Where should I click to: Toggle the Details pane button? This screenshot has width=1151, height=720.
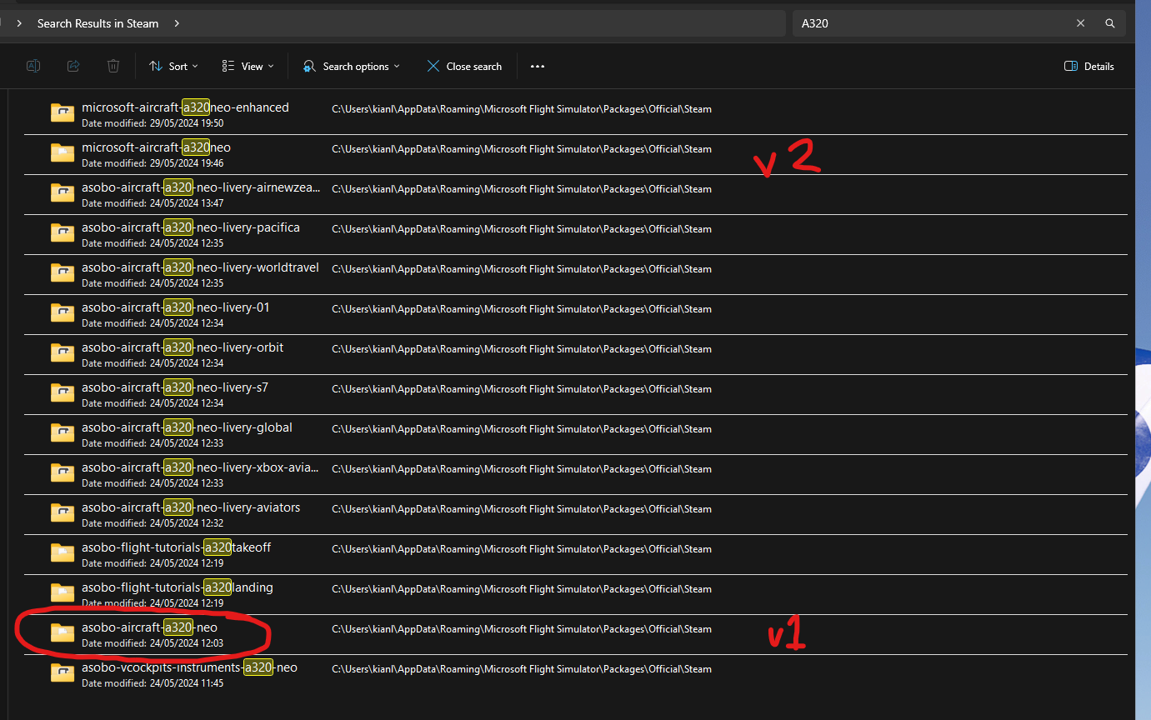point(1089,66)
